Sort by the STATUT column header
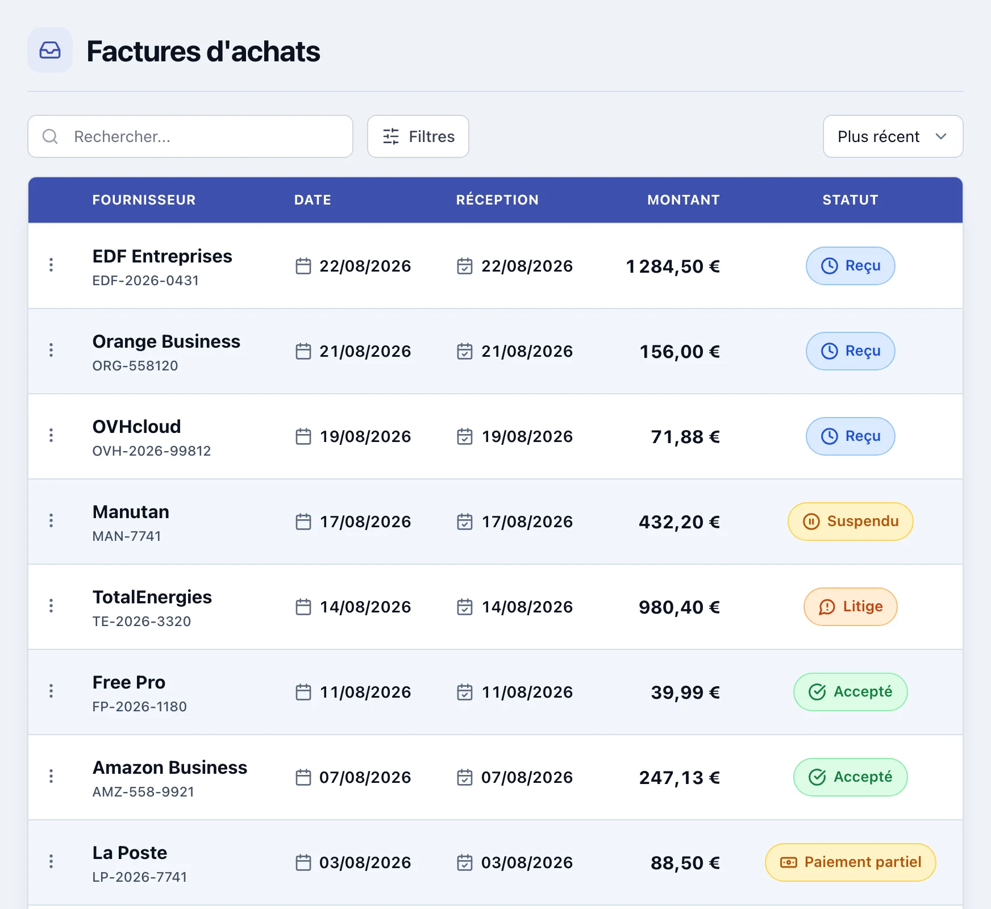This screenshot has width=991, height=909. point(851,200)
